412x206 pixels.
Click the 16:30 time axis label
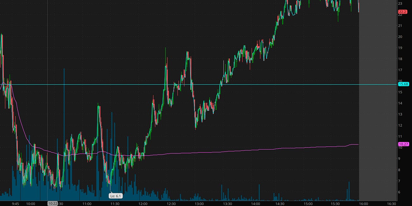tap(392, 204)
